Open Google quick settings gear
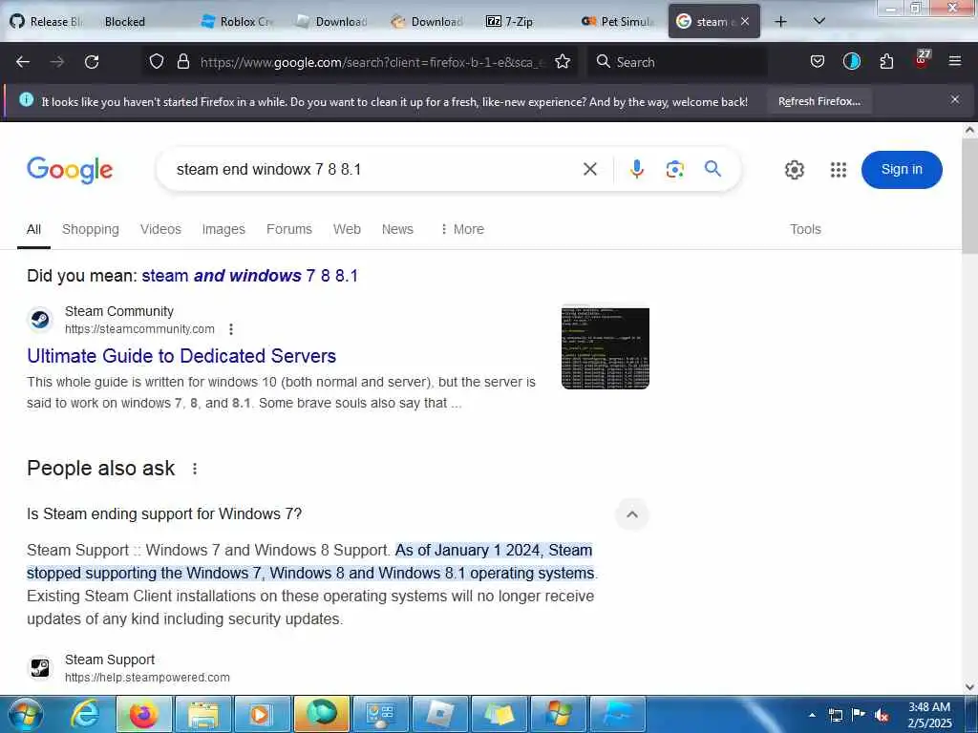 point(794,170)
